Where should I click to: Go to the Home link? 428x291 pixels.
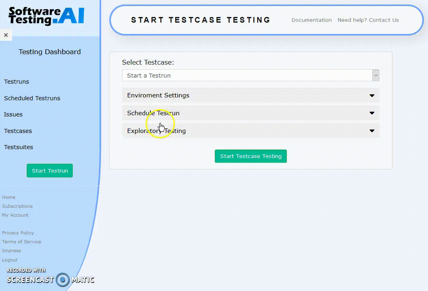(8, 197)
